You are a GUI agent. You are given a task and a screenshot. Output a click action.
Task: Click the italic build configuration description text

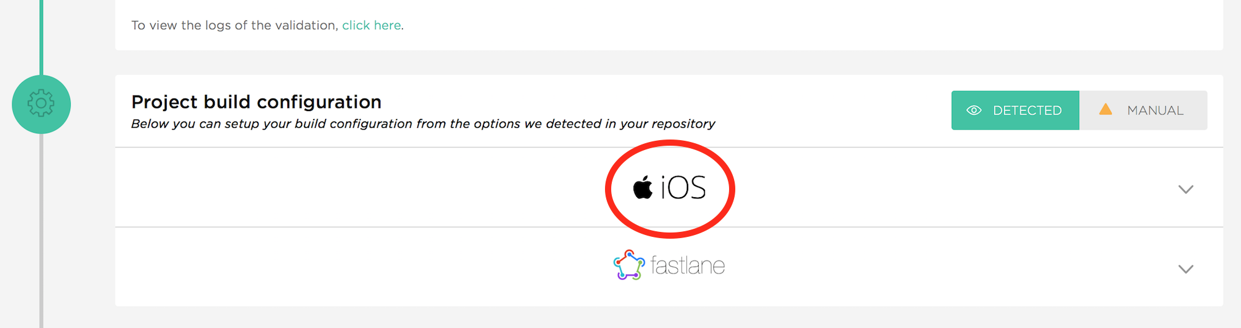click(423, 124)
